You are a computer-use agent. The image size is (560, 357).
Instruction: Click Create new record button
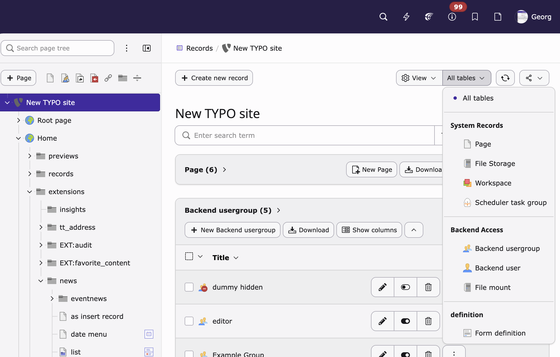(214, 78)
